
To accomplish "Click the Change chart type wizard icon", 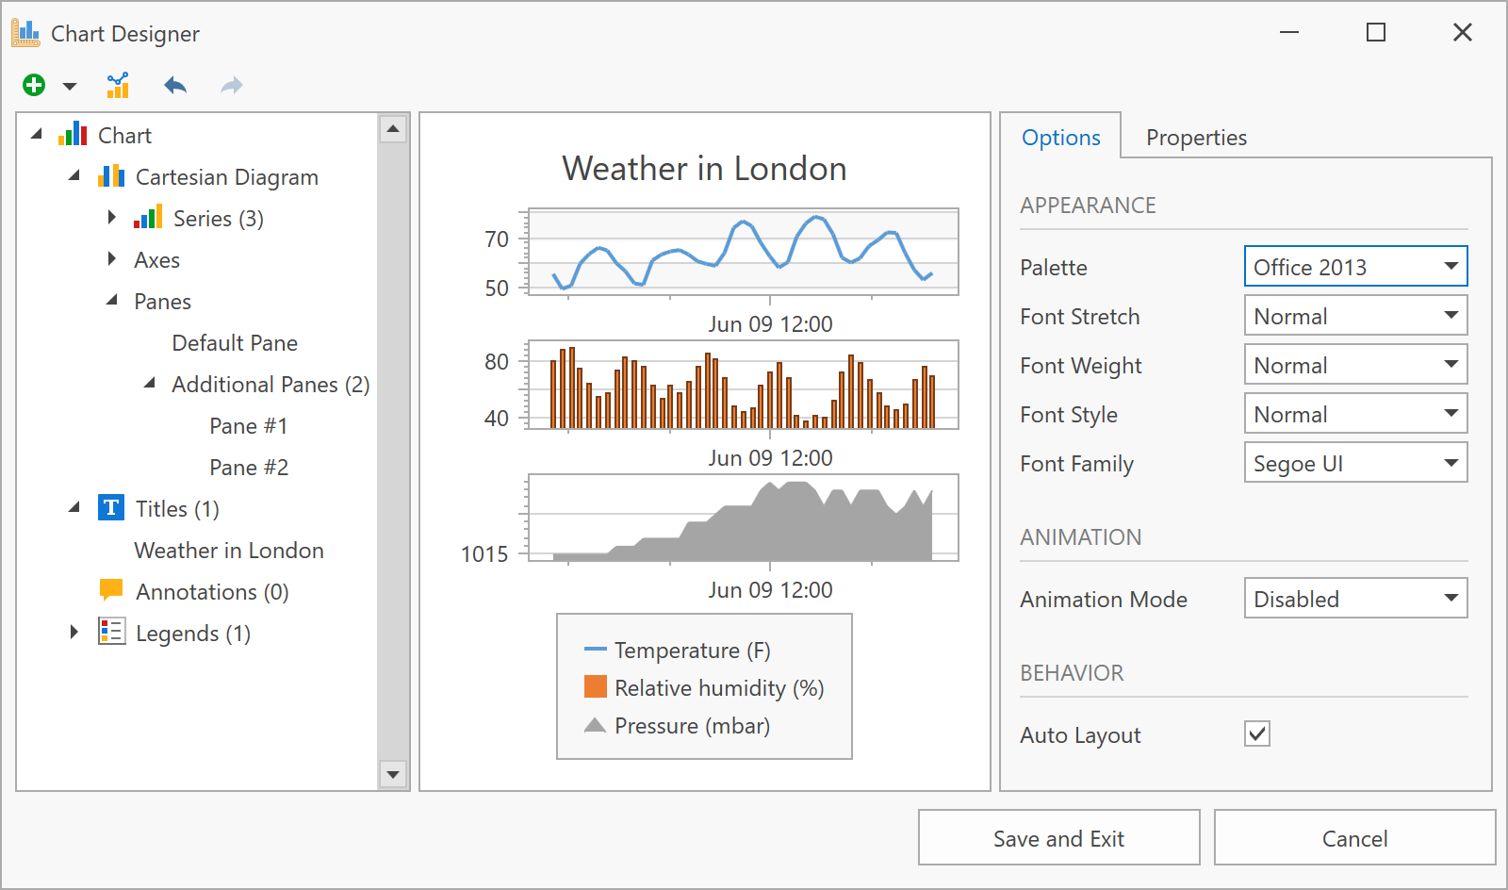I will tap(118, 86).
